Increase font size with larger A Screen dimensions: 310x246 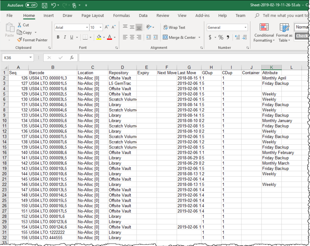click(107, 27)
